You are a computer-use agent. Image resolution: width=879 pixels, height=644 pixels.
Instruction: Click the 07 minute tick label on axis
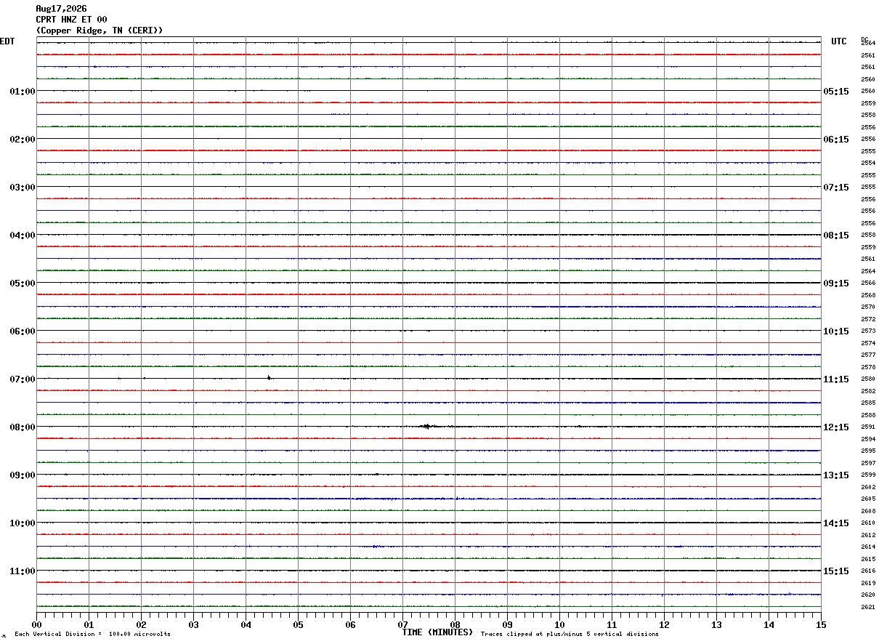pos(402,624)
